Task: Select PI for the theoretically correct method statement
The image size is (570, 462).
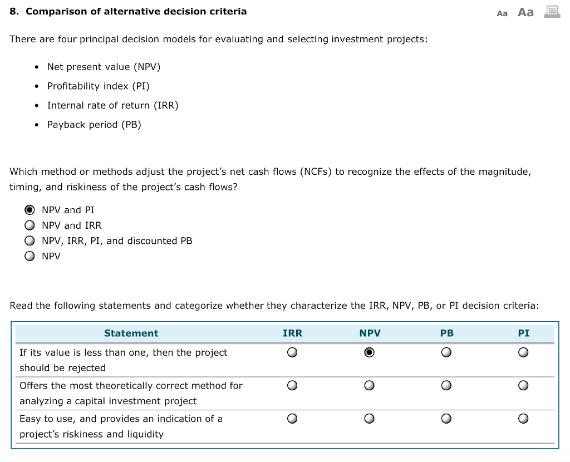Action: coord(523,385)
